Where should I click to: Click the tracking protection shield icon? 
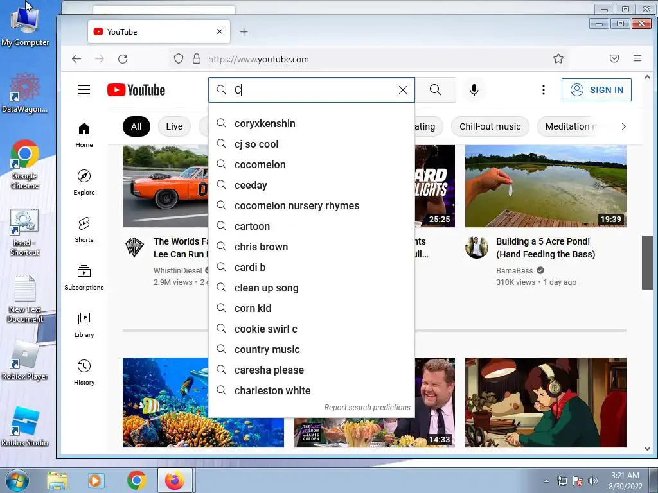179,58
